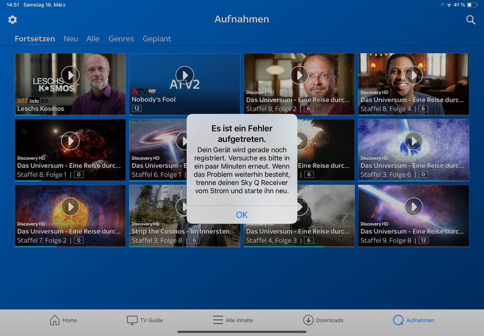
Task: Open the Genres tab
Action: [x=121, y=39]
